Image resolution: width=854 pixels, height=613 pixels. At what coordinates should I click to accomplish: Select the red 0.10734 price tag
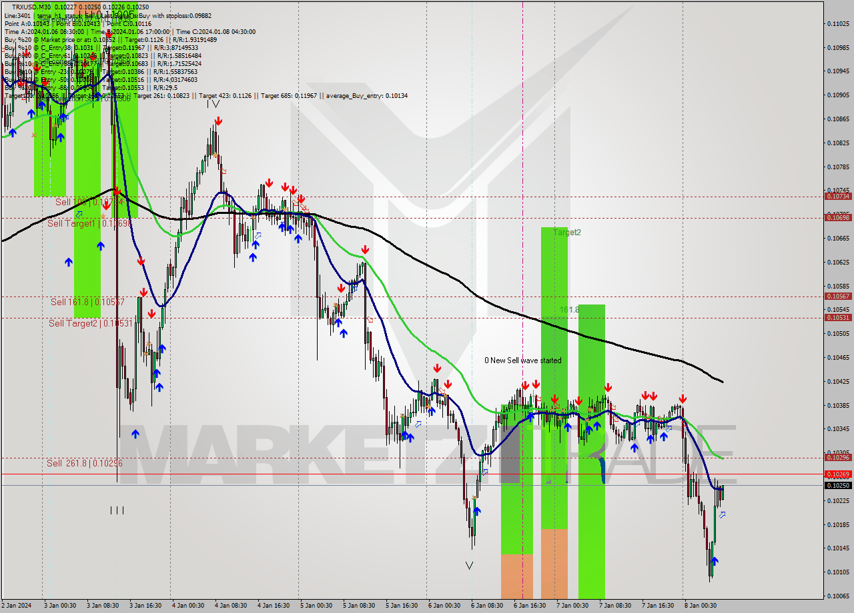[x=838, y=197]
